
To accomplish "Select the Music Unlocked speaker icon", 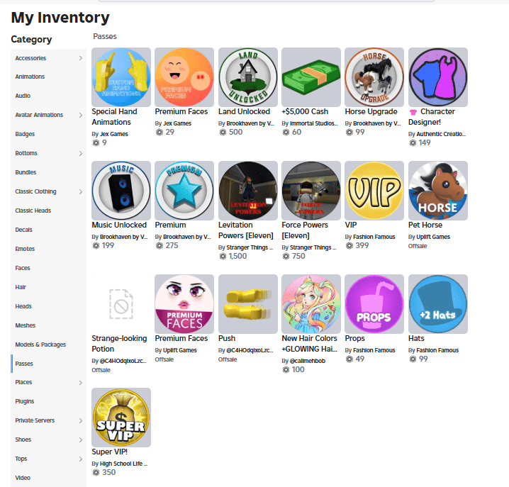I will (x=121, y=191).
